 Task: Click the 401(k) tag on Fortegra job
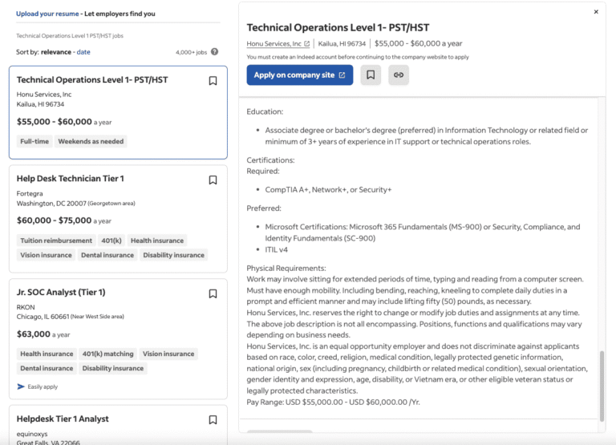pyautogui.click(x=111, y=241)
